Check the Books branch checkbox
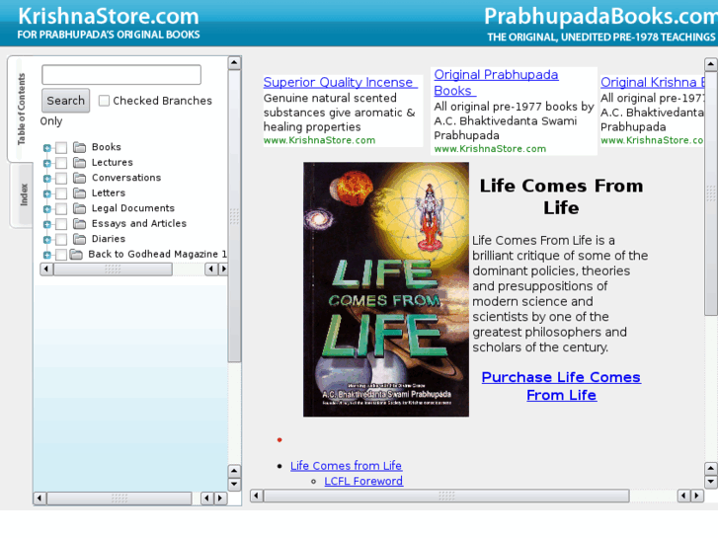 tap(61, 147)
